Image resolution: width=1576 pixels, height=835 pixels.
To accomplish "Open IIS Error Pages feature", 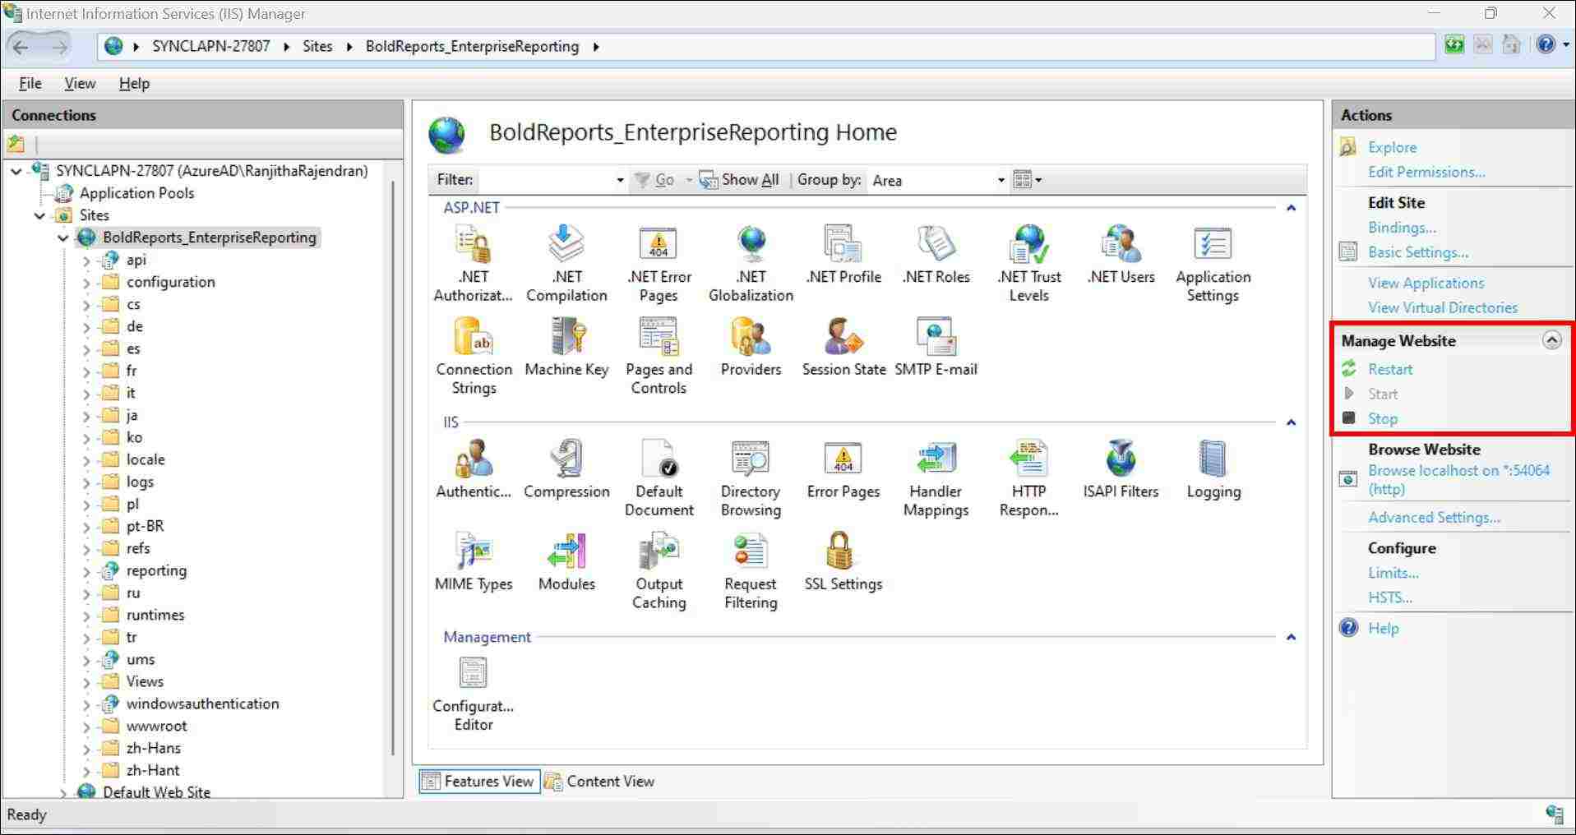I will pyautogui.click(x=843, y=469).
